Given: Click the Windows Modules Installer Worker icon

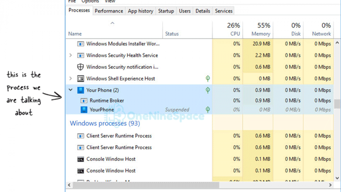Looking at the screenshot, I should tap(81, 44).
